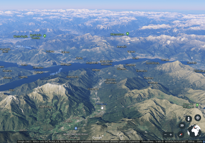Click the Bellano town label
The image size is (205, 143).
(96, 70)
